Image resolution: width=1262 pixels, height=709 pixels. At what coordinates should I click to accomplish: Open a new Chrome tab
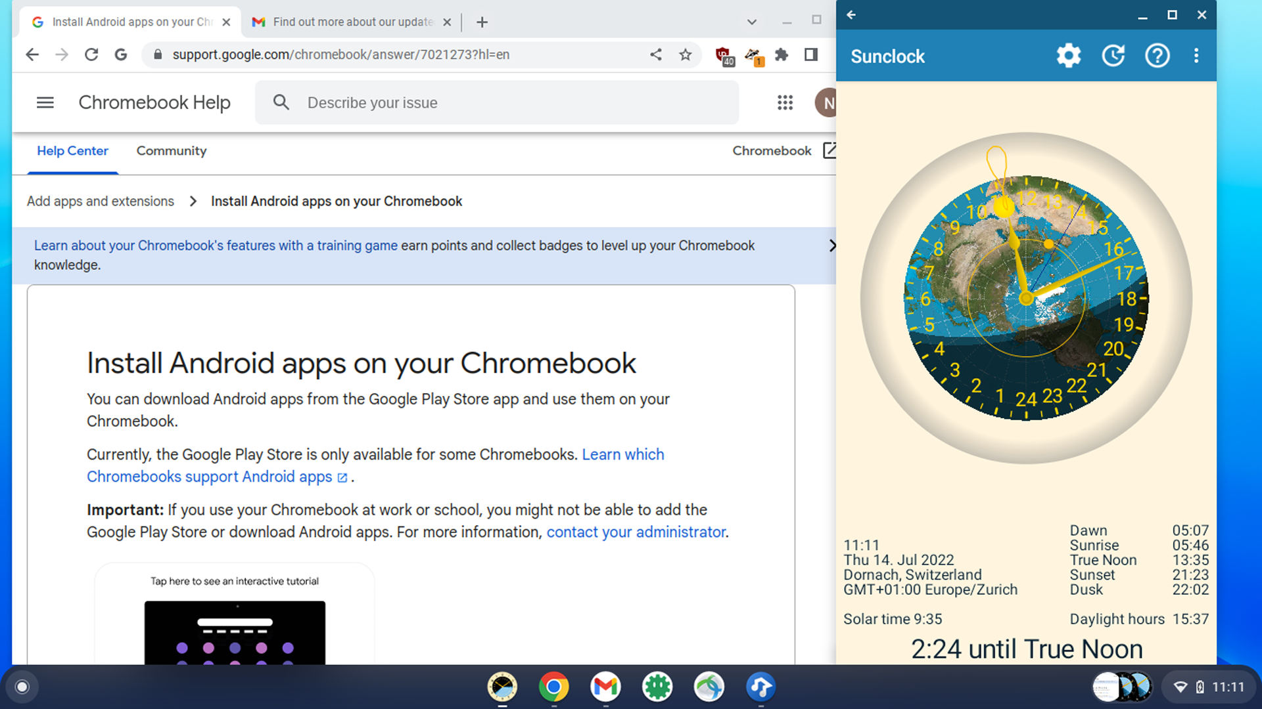pos(482,22)
